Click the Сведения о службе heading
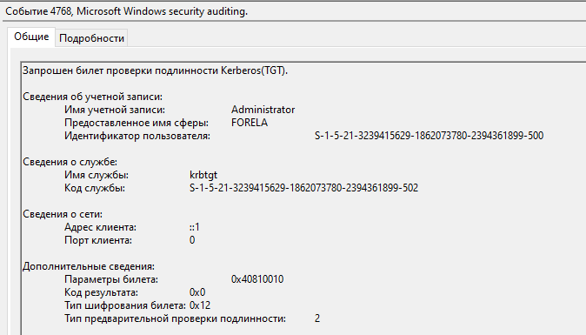The width and height of the screenshot is (586, 335). [70, 162]
